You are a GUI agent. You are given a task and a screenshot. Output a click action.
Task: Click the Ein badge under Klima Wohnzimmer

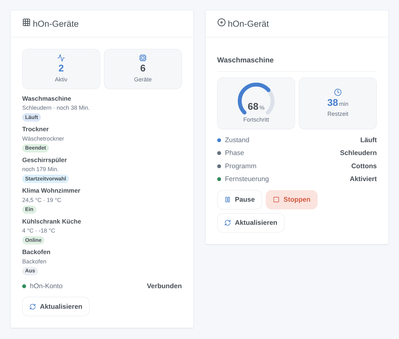[x=29, y=209]
